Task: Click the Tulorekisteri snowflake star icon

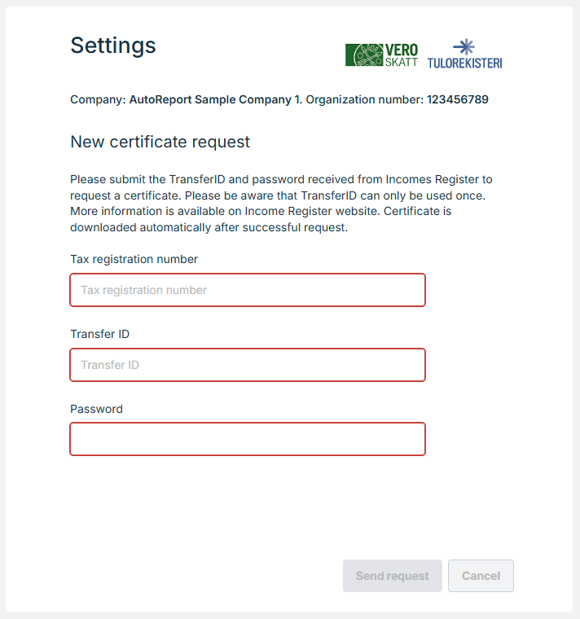Action: (x=464, y=46)
